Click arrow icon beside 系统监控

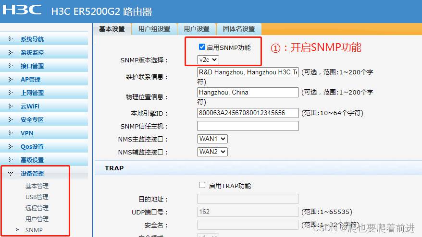coord(11,53)
